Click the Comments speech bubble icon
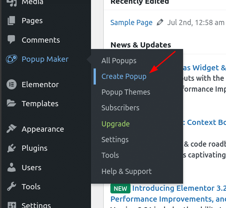The image size is (226, 208). (11, 39)
